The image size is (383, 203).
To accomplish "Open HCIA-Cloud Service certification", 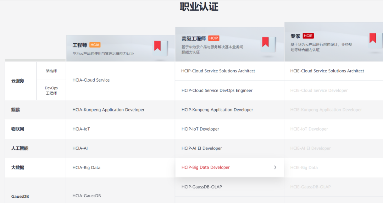I will tap(91, 80).
